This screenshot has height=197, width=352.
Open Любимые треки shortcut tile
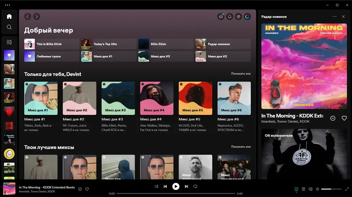click(51, 56)
